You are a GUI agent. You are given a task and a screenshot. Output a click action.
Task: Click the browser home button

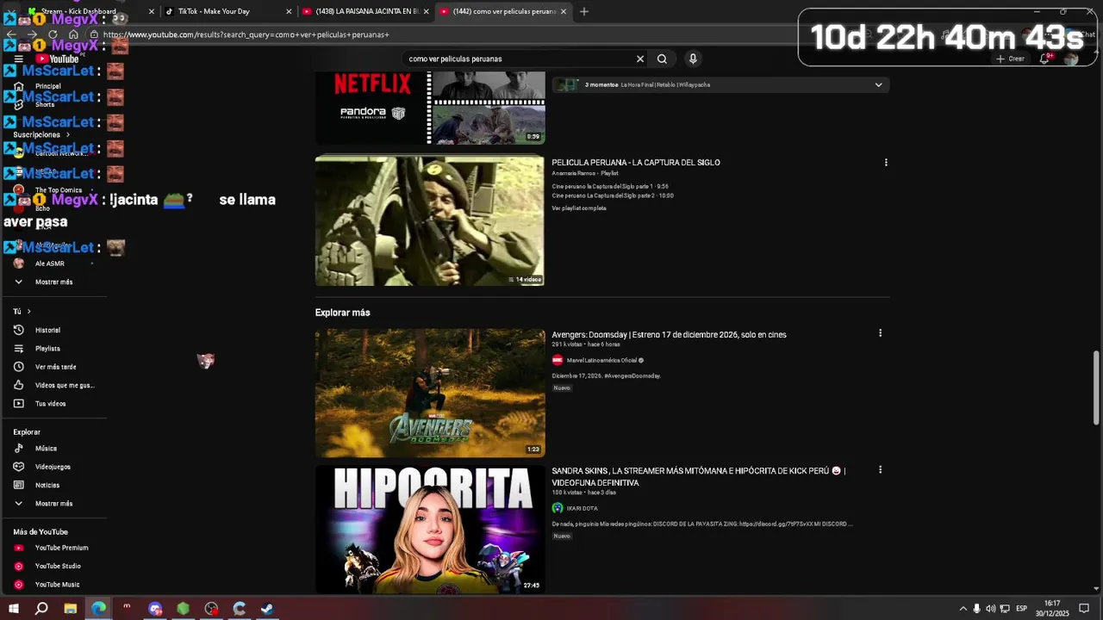click(73, 34)
